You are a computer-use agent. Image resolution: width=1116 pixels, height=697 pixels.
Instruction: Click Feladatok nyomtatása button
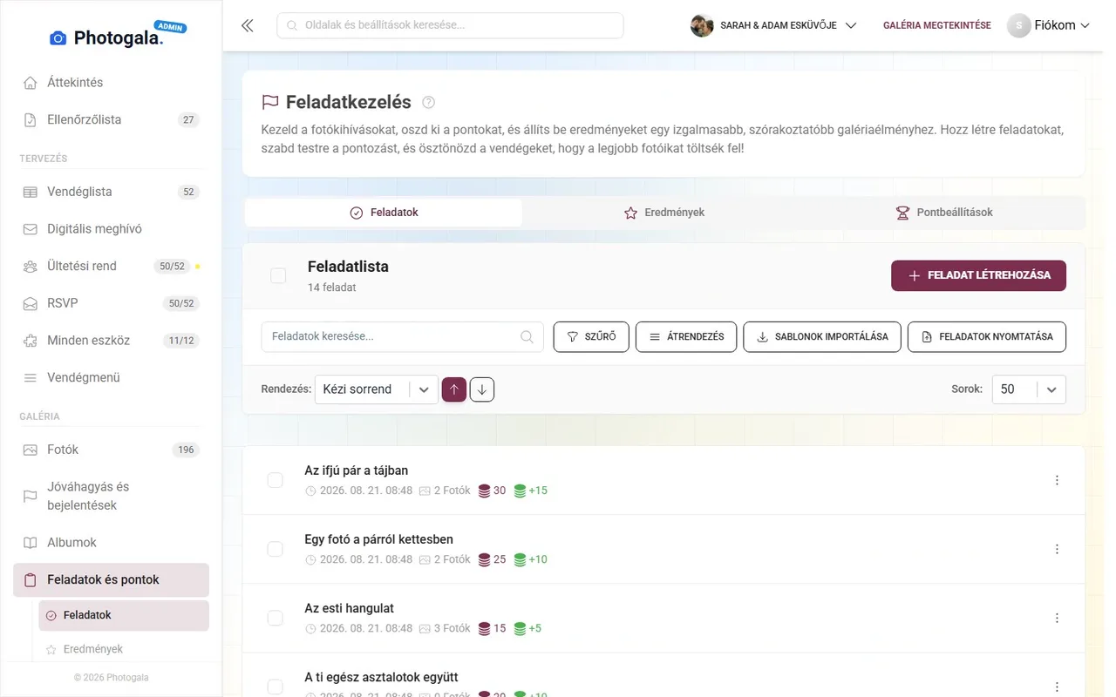point(987,337)
